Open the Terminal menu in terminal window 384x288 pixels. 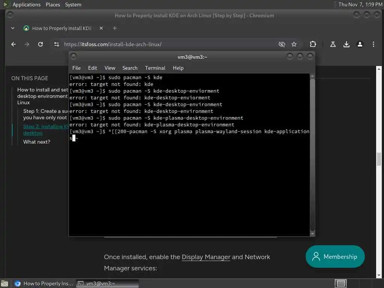point(155,68)
